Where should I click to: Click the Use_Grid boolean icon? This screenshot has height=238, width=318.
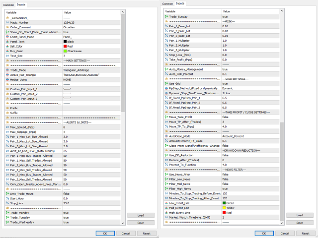click(167, 83)
